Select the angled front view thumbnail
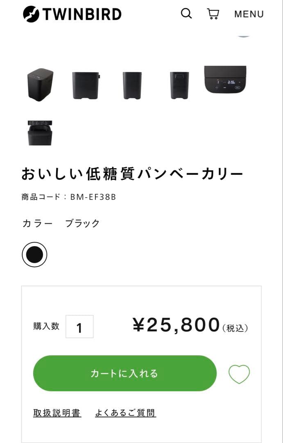The image size is (283, 443). pos(40,84)
